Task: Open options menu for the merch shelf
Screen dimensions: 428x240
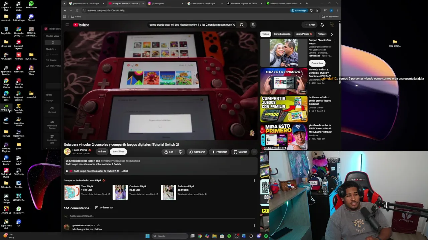Action: point(254,181)
